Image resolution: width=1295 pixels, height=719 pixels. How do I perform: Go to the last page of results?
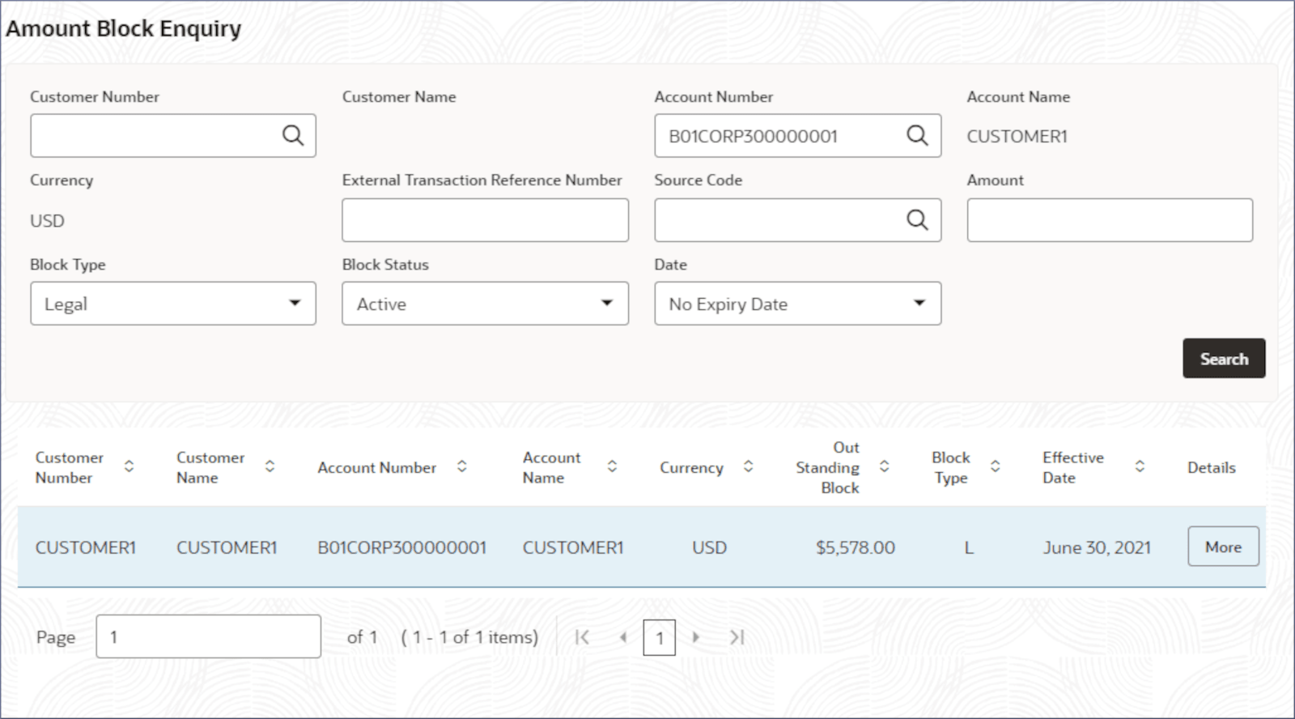click(x=737, y=638)
